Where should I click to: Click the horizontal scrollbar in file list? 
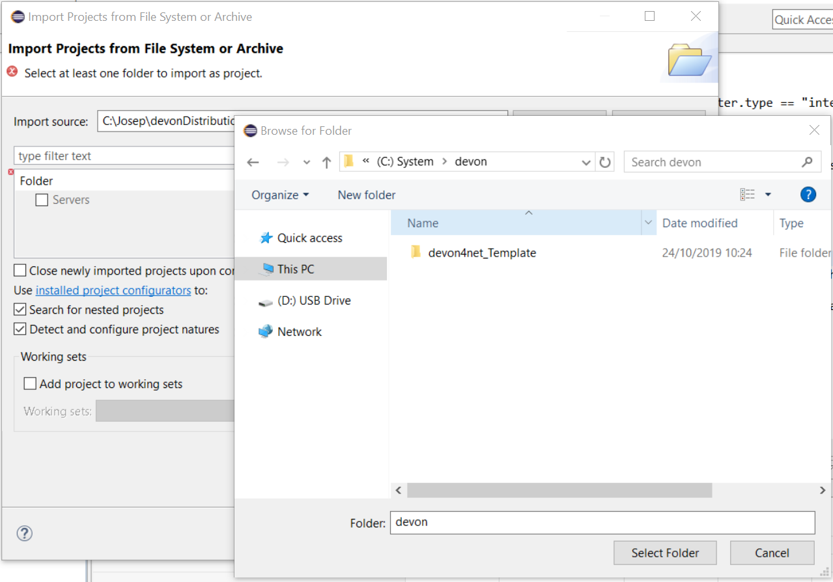tap(559, 490)
